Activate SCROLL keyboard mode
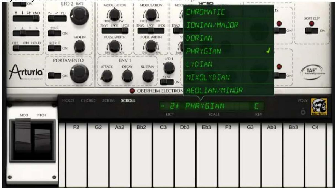 [128, 101]
